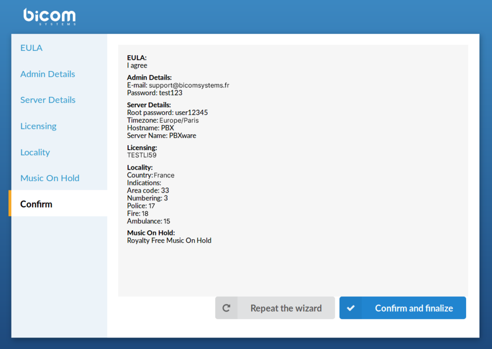Click the license key TESTLI59
492x349 pixels.
[143, 155]
